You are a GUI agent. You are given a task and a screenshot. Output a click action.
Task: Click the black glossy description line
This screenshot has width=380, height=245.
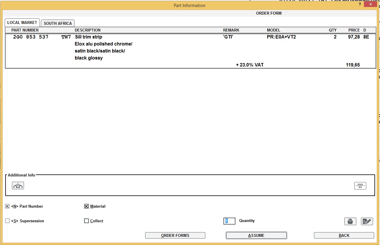point(89,58)
